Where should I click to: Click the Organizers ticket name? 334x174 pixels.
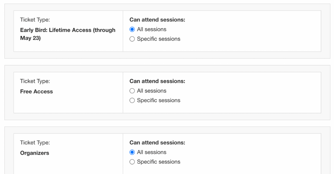point(35,153)
